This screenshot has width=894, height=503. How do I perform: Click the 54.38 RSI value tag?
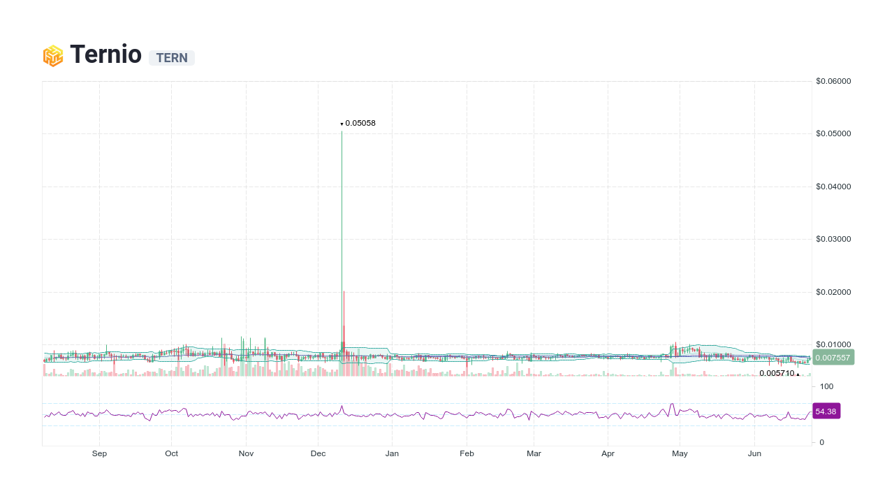tap(826, 411)
